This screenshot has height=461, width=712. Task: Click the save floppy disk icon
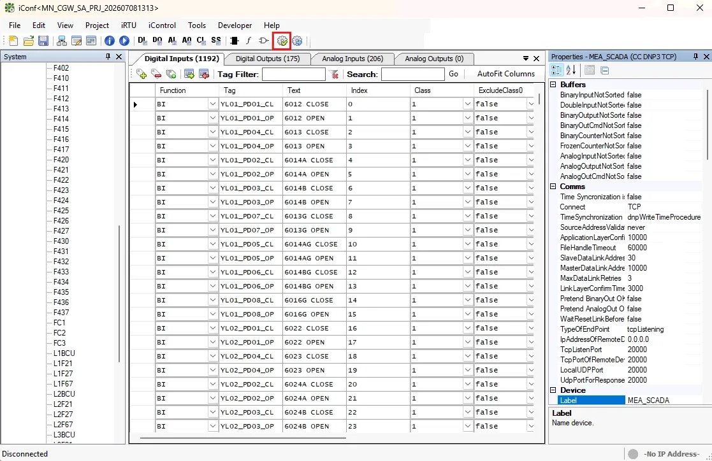pos(43,41)
